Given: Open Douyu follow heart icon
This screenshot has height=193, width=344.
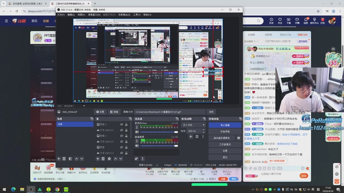Looking at the screenshot, I should pos(280,21).
